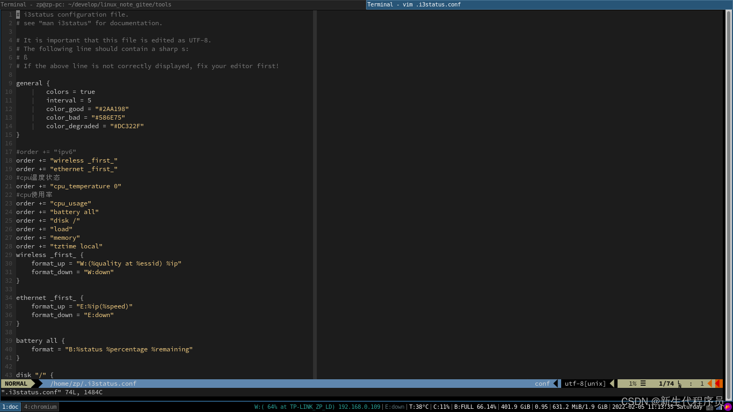Click the 401.9 GiB disk status
The width and height of the screenshot is (733, 412).
click(x=516, y=407)
